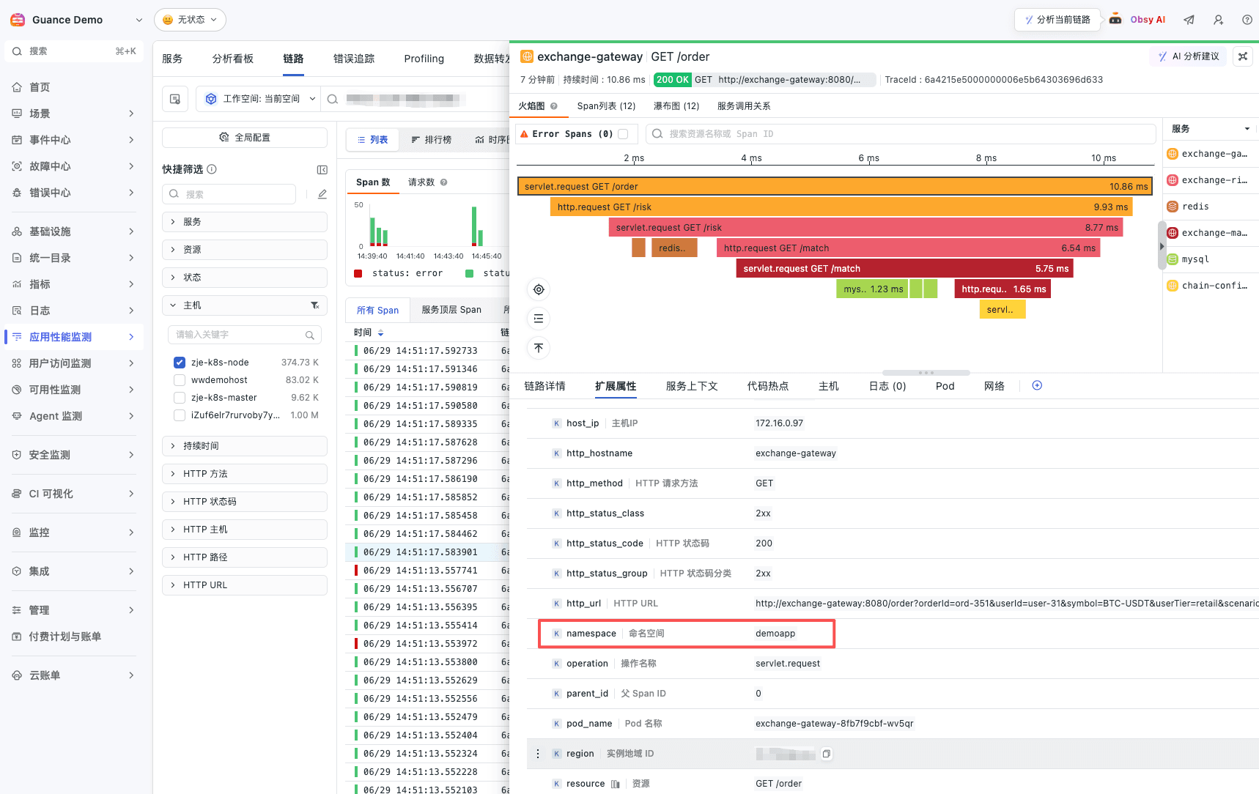Enable the Error Spans checkbox

623,134
